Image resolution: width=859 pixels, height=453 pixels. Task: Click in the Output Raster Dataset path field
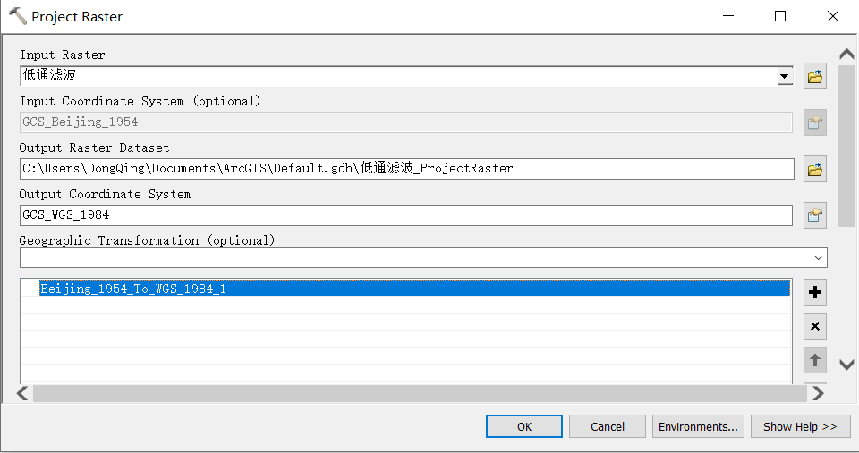(406, 169)
